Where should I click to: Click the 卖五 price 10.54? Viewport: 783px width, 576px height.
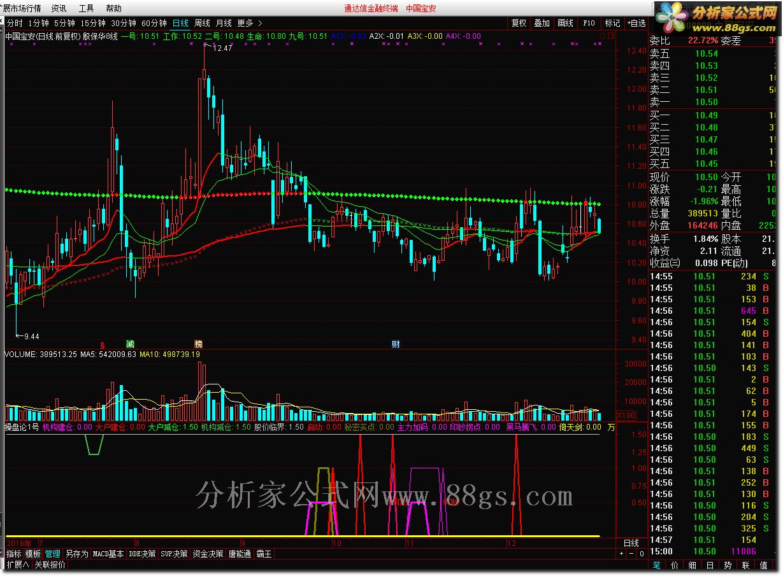706,53
